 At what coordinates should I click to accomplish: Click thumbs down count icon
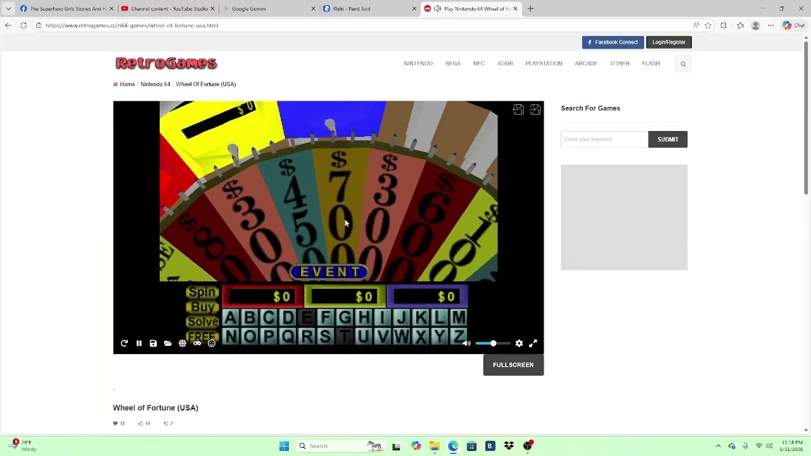click(x=166, y=424)
